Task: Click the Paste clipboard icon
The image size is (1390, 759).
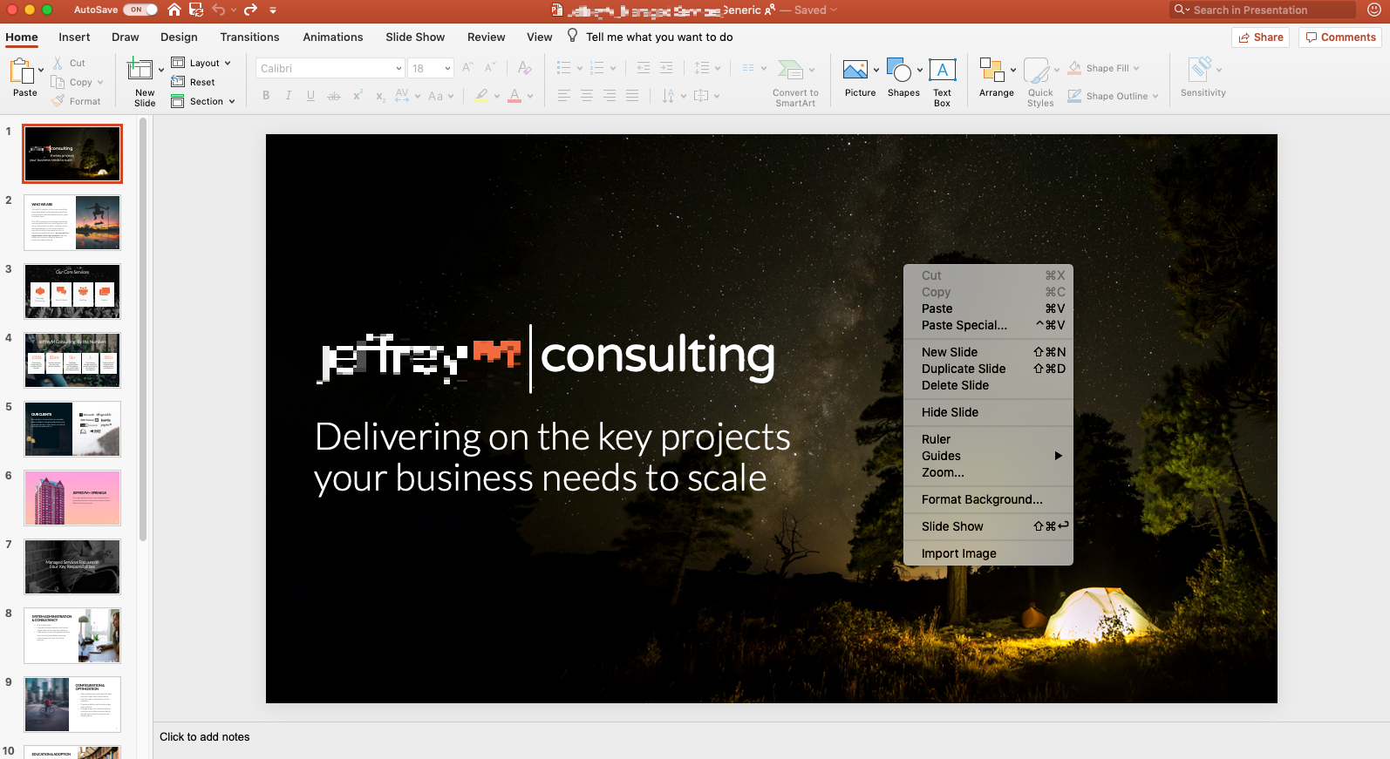Action: pos(22,70)
